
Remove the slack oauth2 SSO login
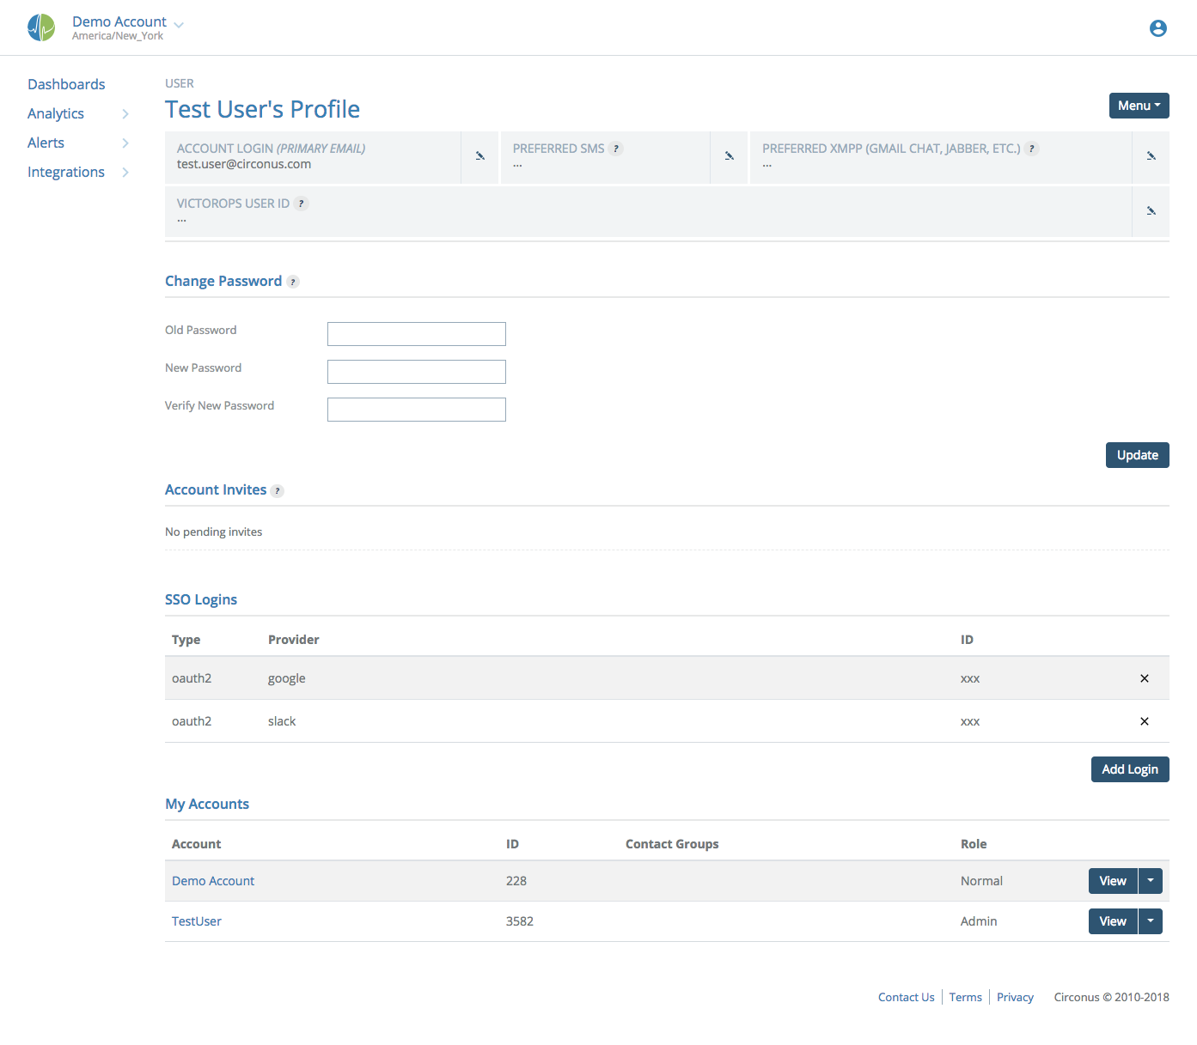click(x=1144, y=721)
